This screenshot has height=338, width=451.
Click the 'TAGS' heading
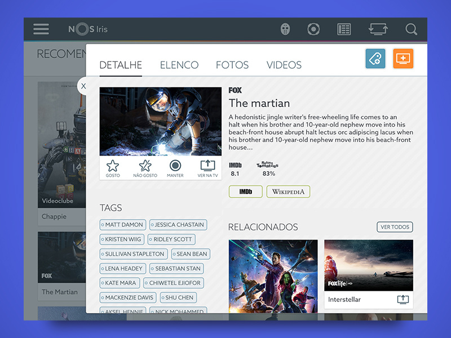(110, 208)
